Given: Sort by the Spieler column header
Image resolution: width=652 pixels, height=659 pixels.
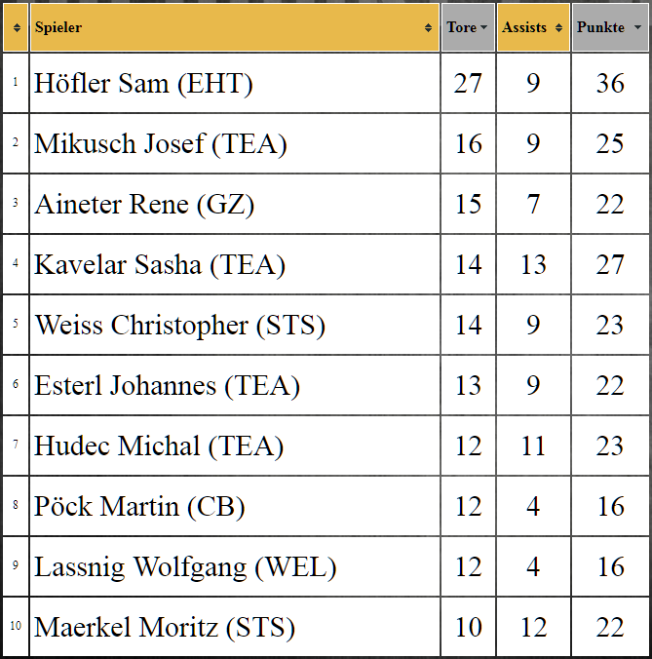Looking at the screenshot, I should 58,27.
